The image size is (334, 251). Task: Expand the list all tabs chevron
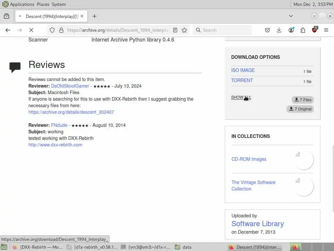pyautogui.click(x=291, y=16)
